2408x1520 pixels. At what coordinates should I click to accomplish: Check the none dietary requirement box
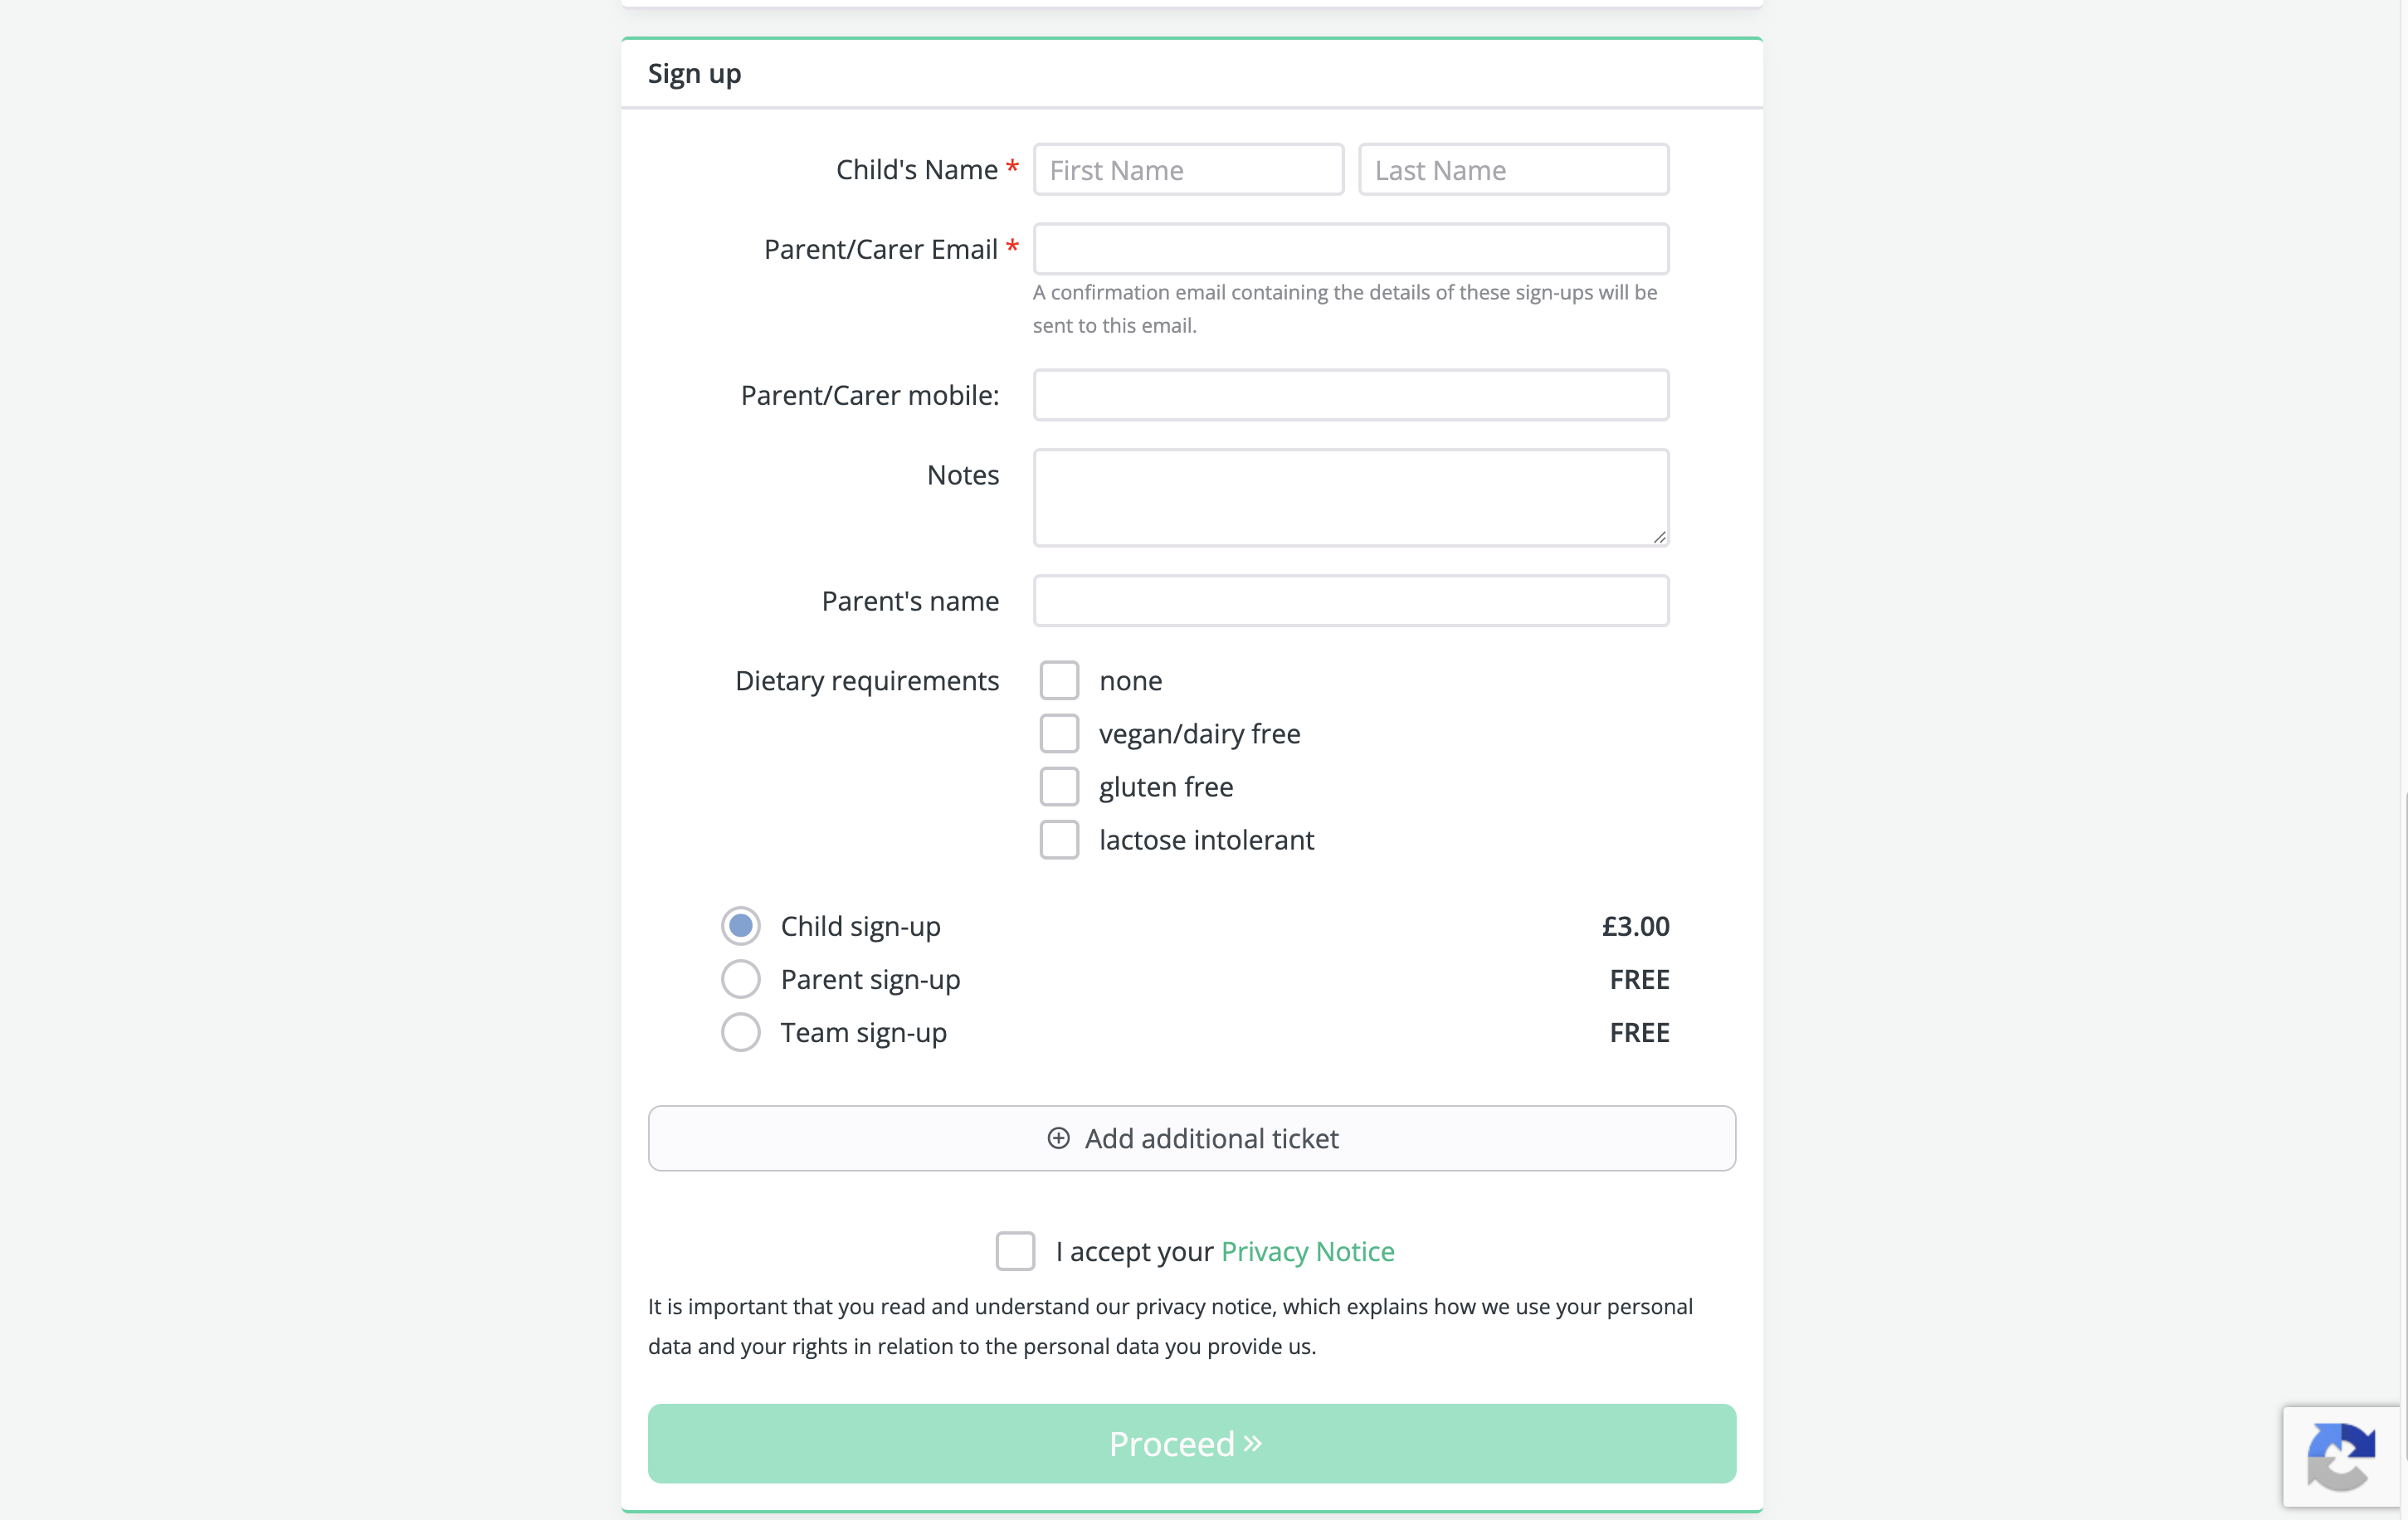(x=1059, y=680)
